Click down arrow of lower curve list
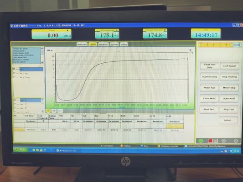The height and width of the screenshot is (182, 243). 42,111
